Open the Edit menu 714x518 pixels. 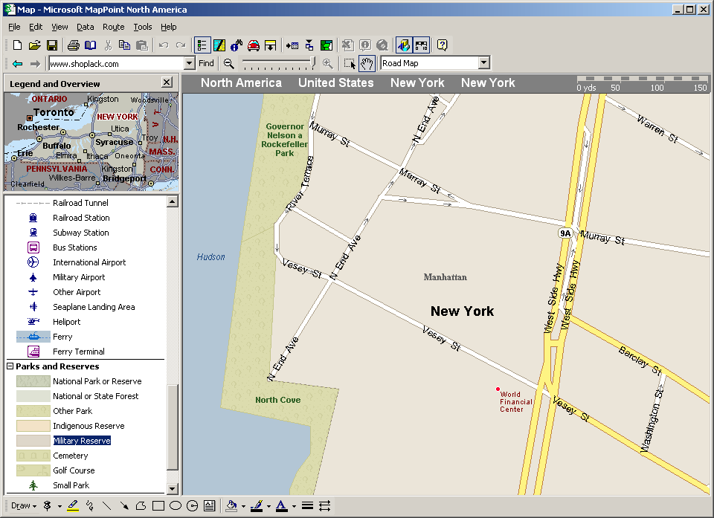click(36, 27)
